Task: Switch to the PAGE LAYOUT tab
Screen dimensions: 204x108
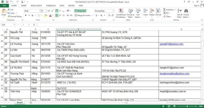Action: 36,6
